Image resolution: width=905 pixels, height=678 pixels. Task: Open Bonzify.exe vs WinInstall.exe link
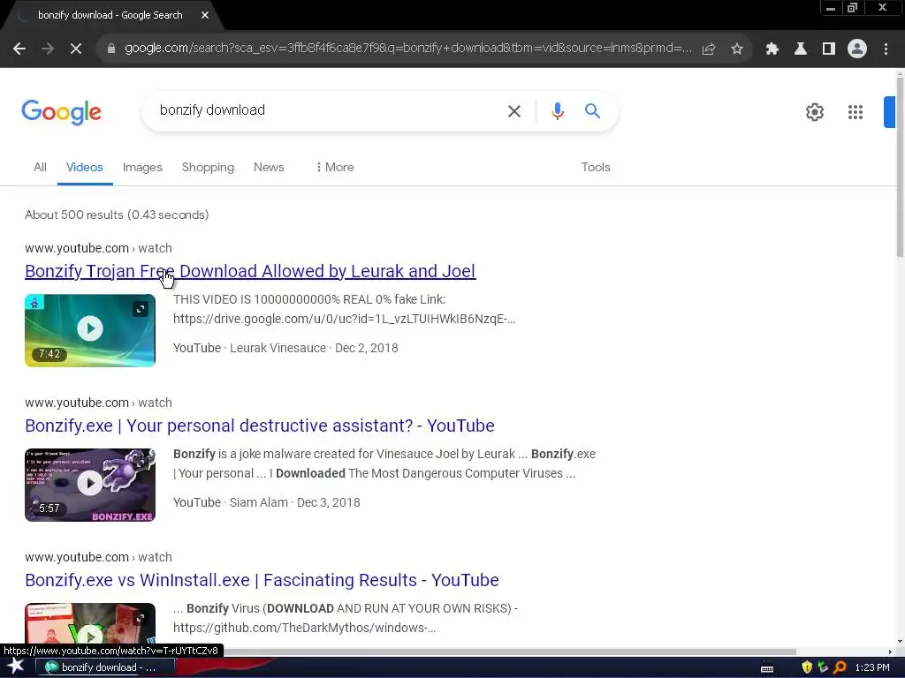click(x=262, y=580)
